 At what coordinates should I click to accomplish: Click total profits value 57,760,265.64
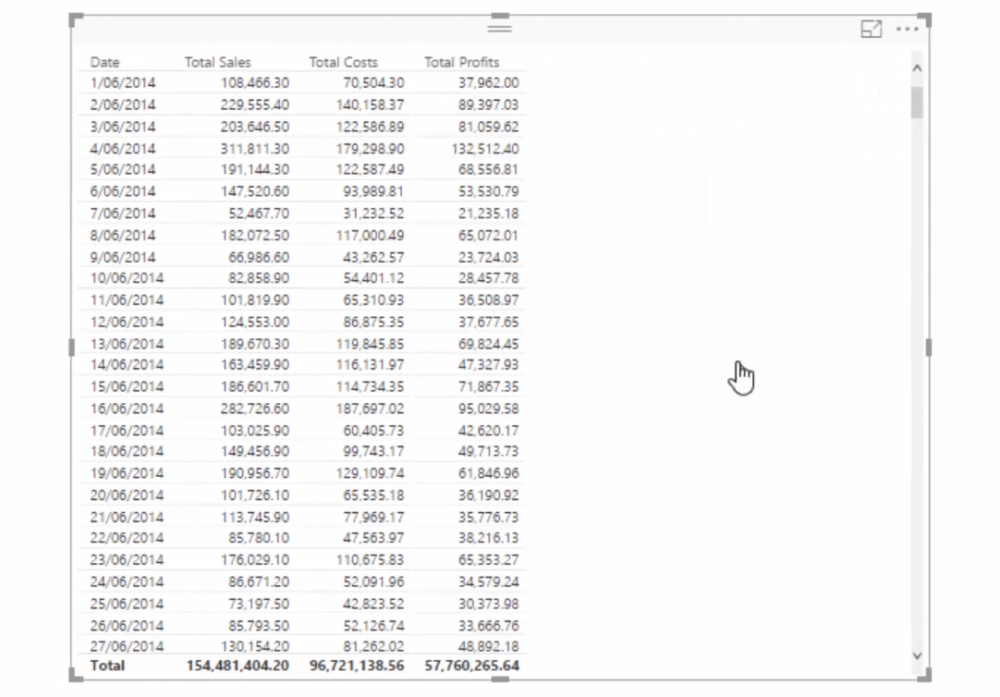(x=472, y=666)
